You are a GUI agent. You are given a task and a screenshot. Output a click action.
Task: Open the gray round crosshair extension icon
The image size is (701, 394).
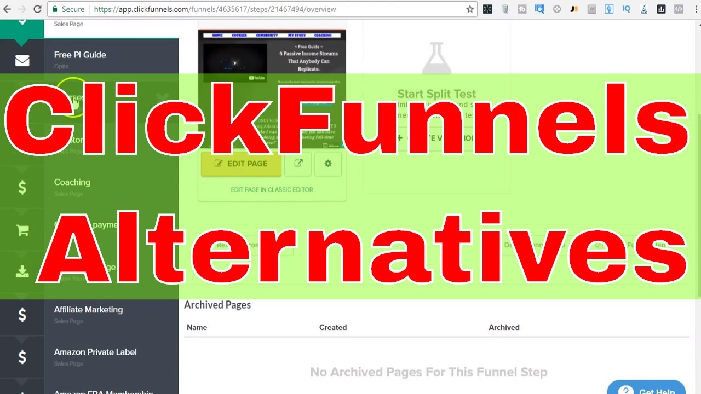pyautogui.click(x=557, y=9)
